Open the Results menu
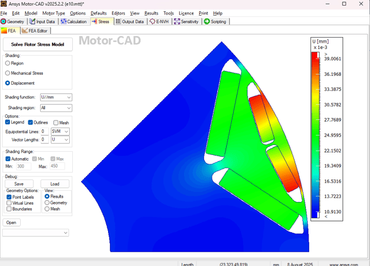This screenshot has width=370, height=266. coord(151,13)
